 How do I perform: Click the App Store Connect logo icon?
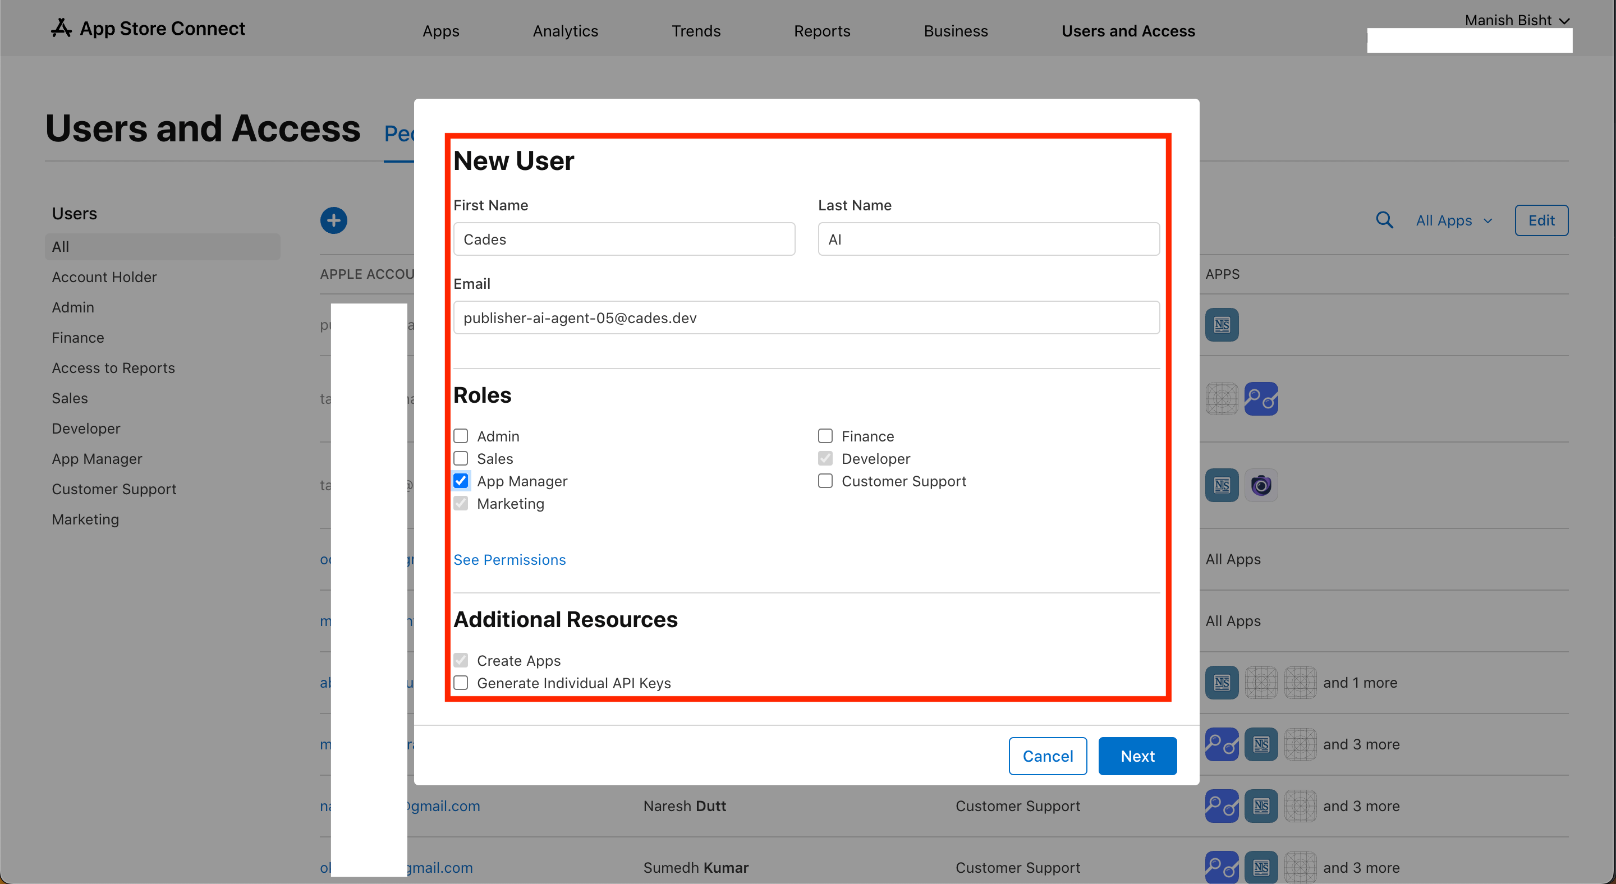coord(61,28)
